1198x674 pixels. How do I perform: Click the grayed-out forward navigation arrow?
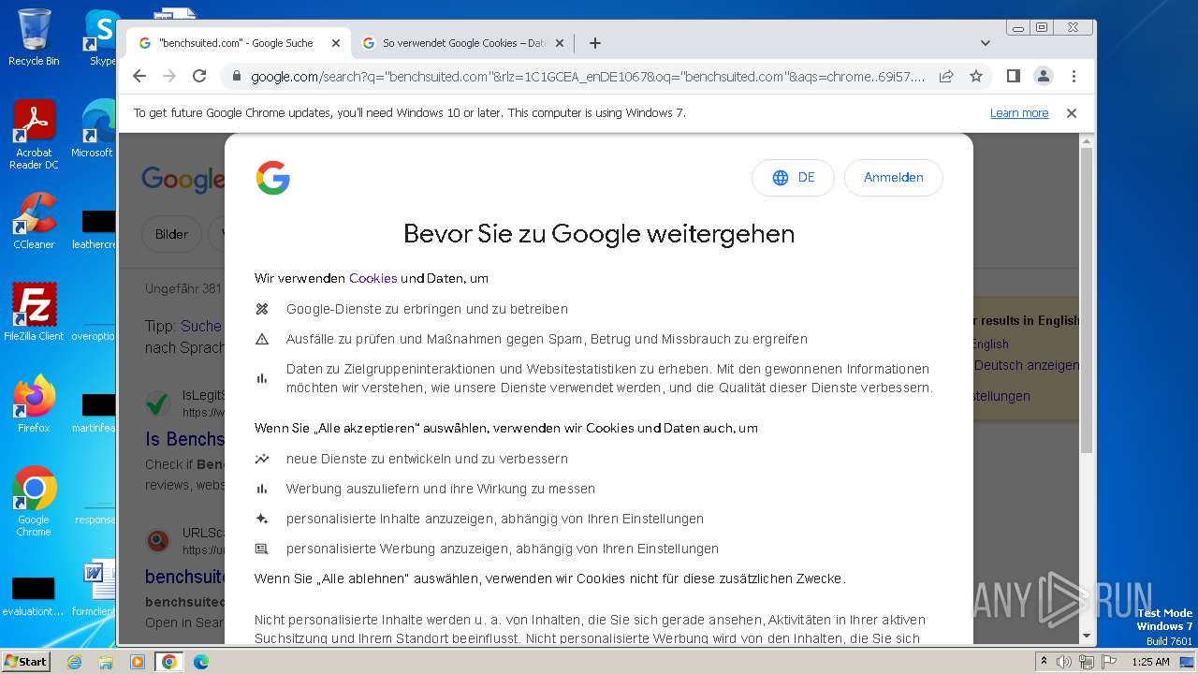pos(169,76)
